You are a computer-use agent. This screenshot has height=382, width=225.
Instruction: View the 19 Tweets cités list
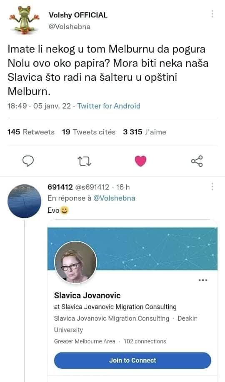click(89, 132)
